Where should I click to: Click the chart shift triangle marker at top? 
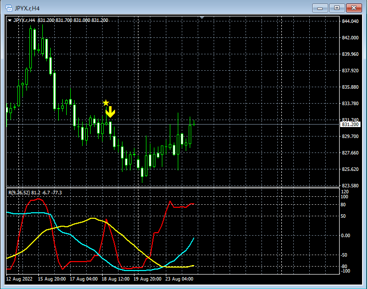tap(202, 17)
